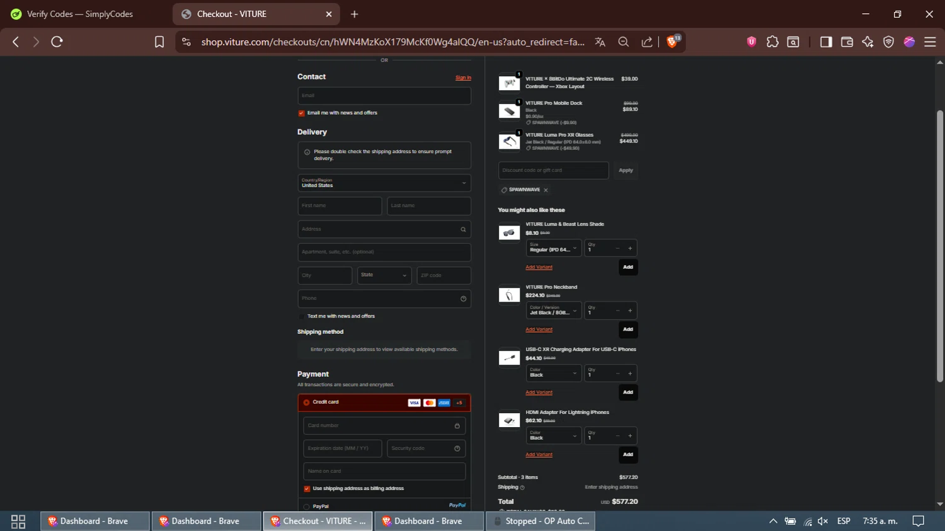
Task: Reload the checkout page
Action: pos(57,42)
